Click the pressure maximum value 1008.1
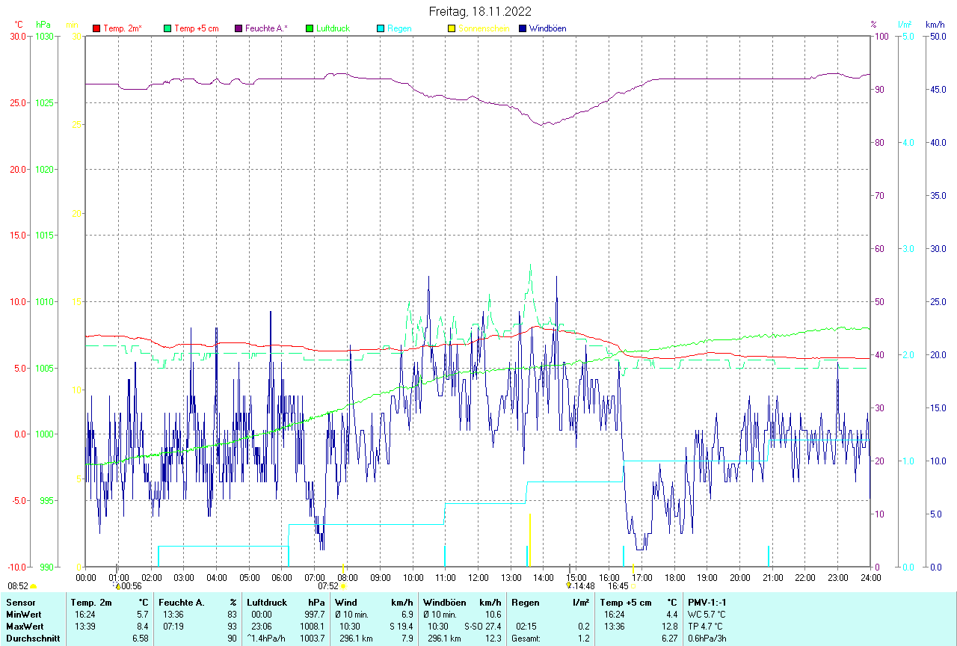This screenshot has height=646, width=957. pyautogui.click(x=311, y=627)
